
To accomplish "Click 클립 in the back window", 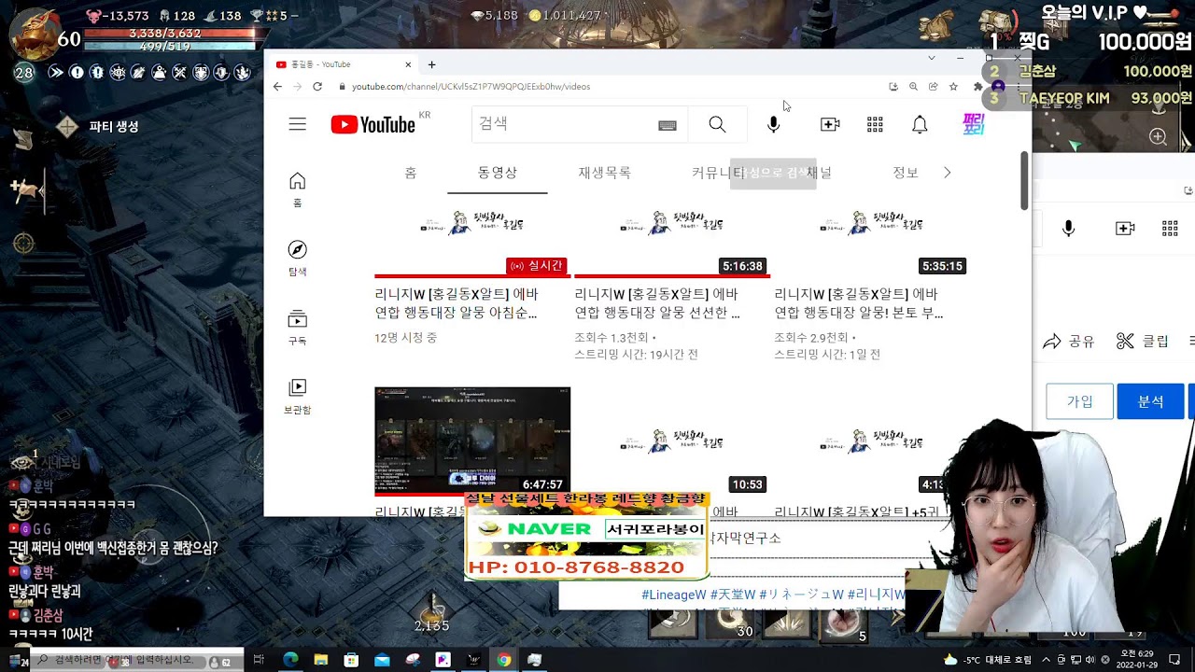I will 1143,342.
